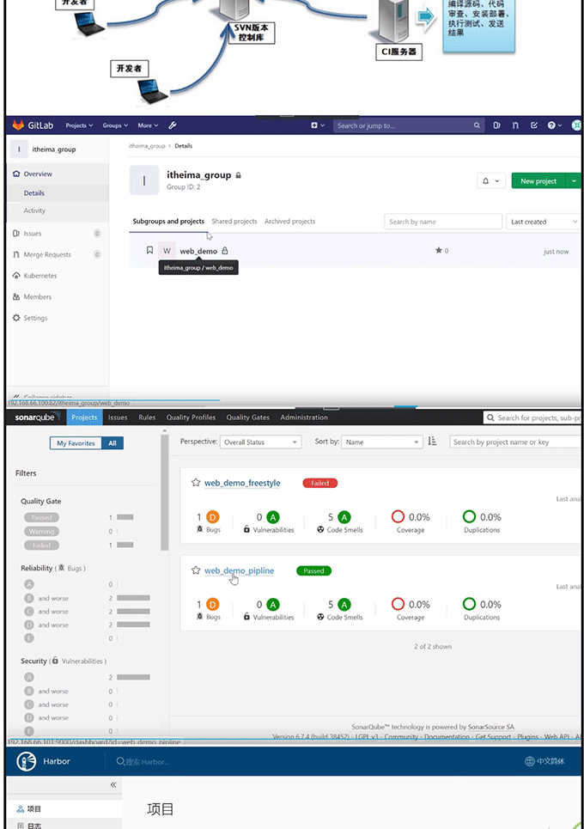Screen dimensions: 584x829
Task: Open the GitLab Groups dropdown menu
Action: point(115,125)
